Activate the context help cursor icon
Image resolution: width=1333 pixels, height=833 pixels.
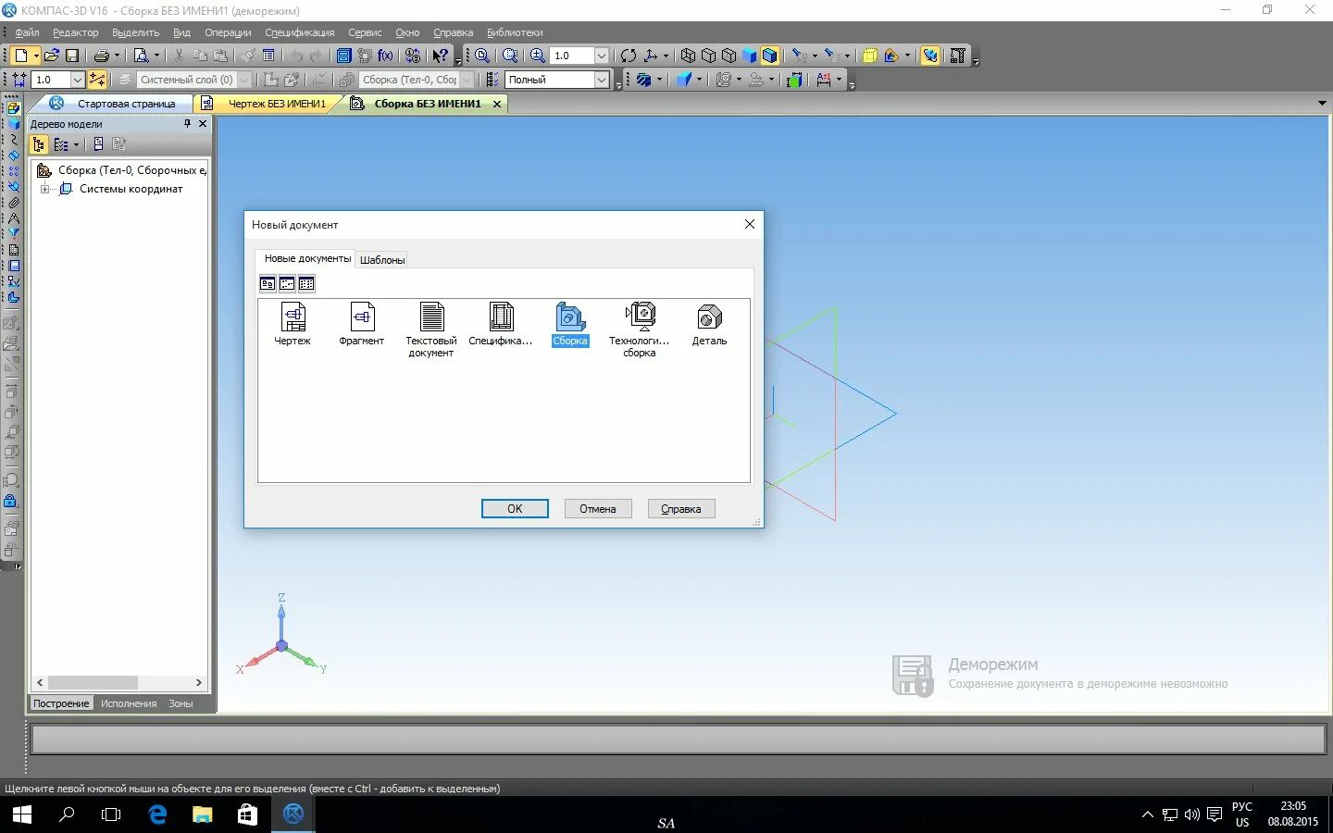[441, 56]
